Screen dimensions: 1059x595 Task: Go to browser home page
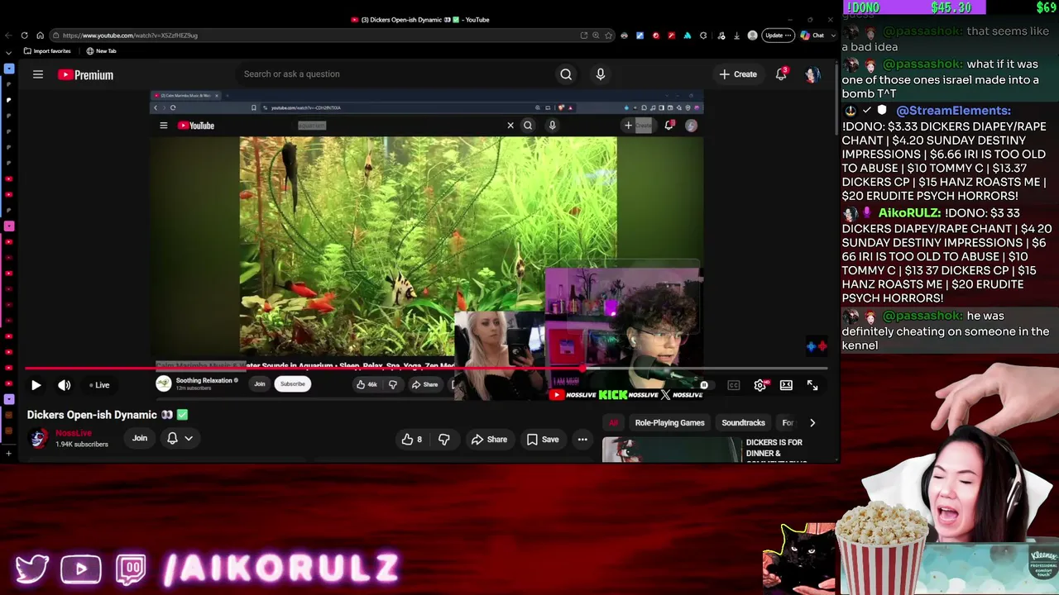(40, 36)
